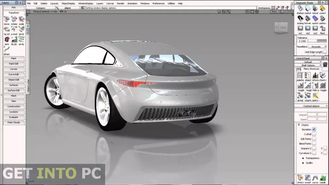
Task: Select the isoang diagnostic shading mode
Action: point(300,19)
